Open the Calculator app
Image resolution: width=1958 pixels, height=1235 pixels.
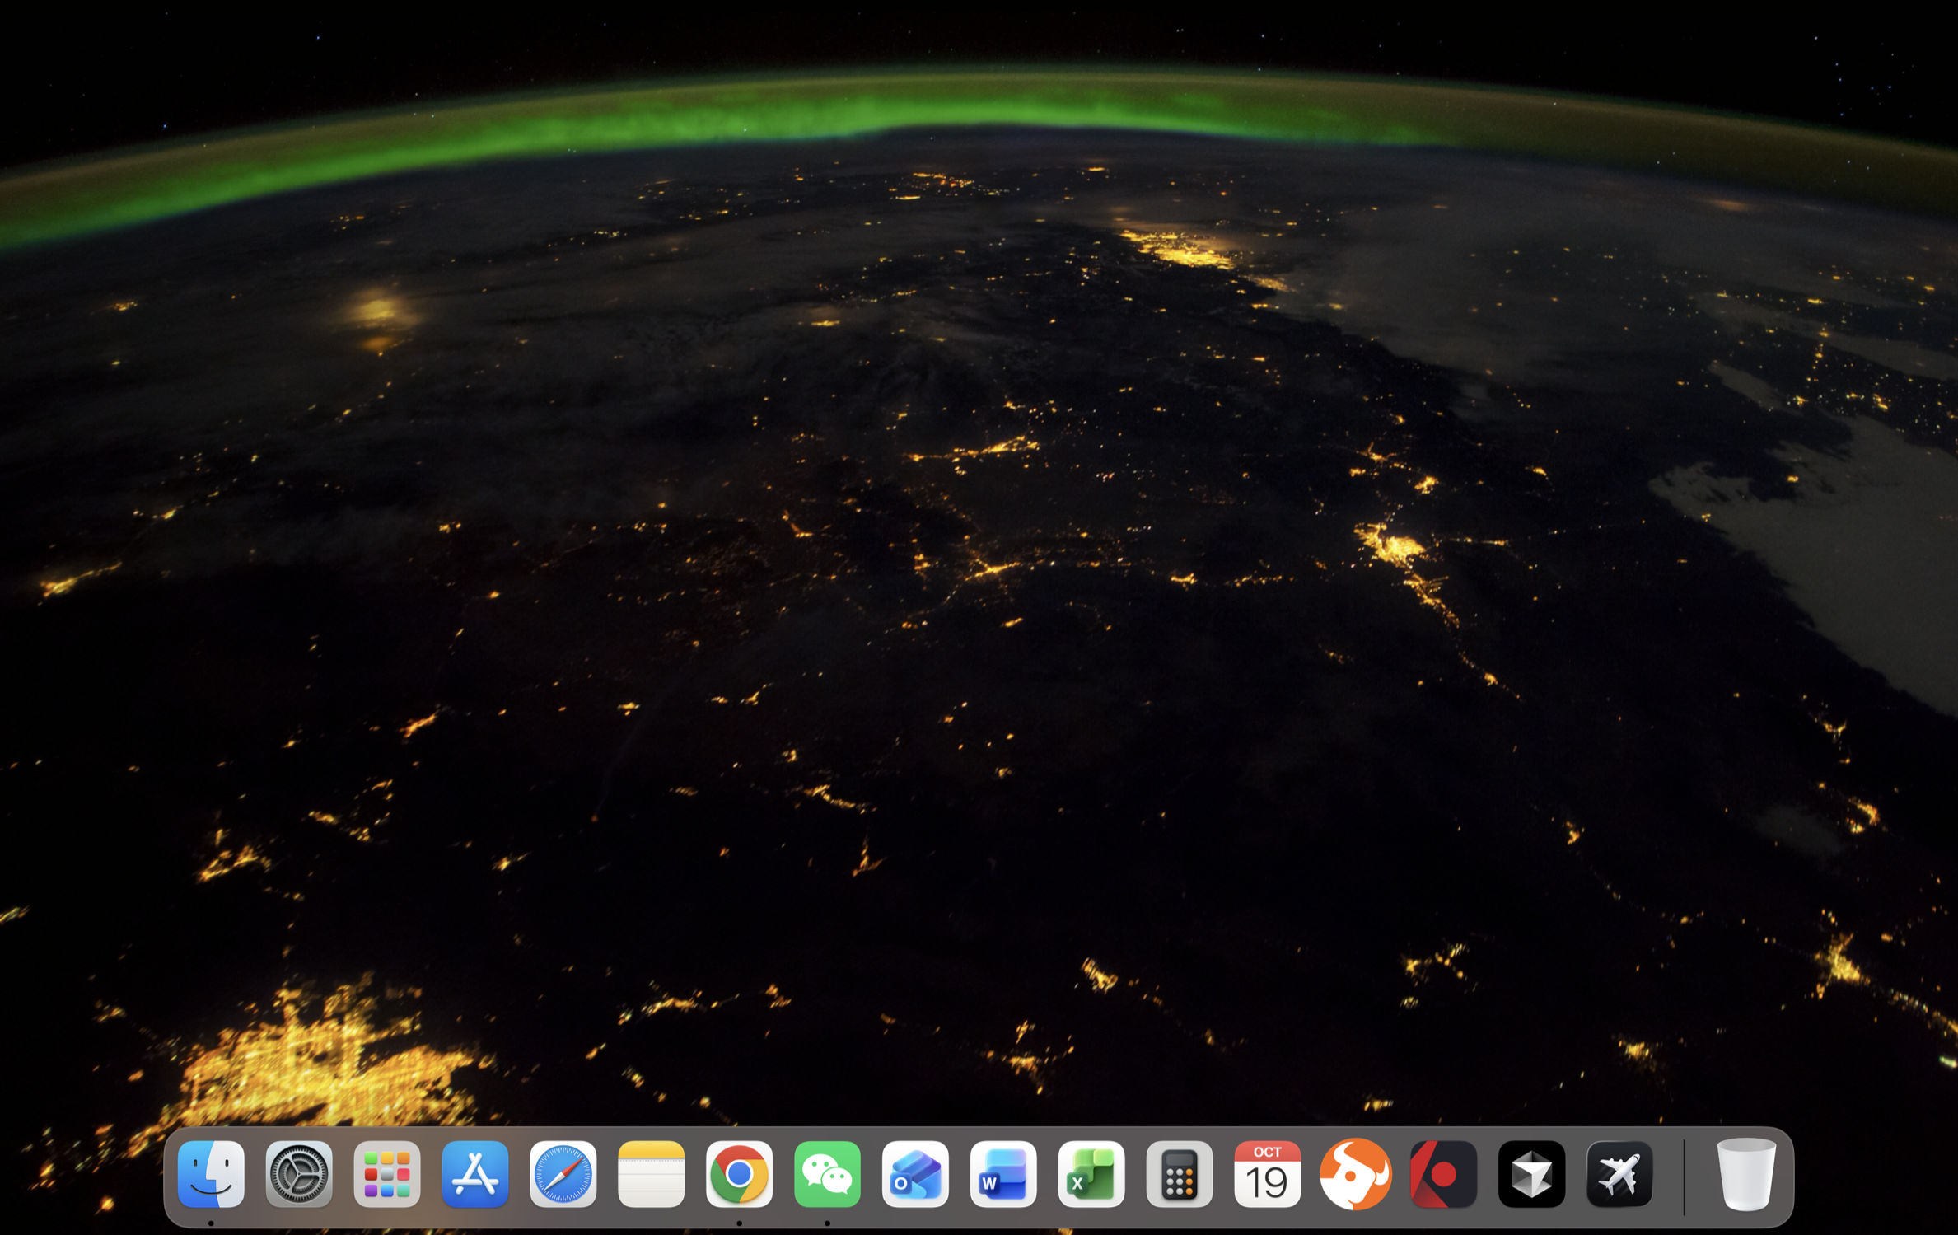click(1180, 1174)
